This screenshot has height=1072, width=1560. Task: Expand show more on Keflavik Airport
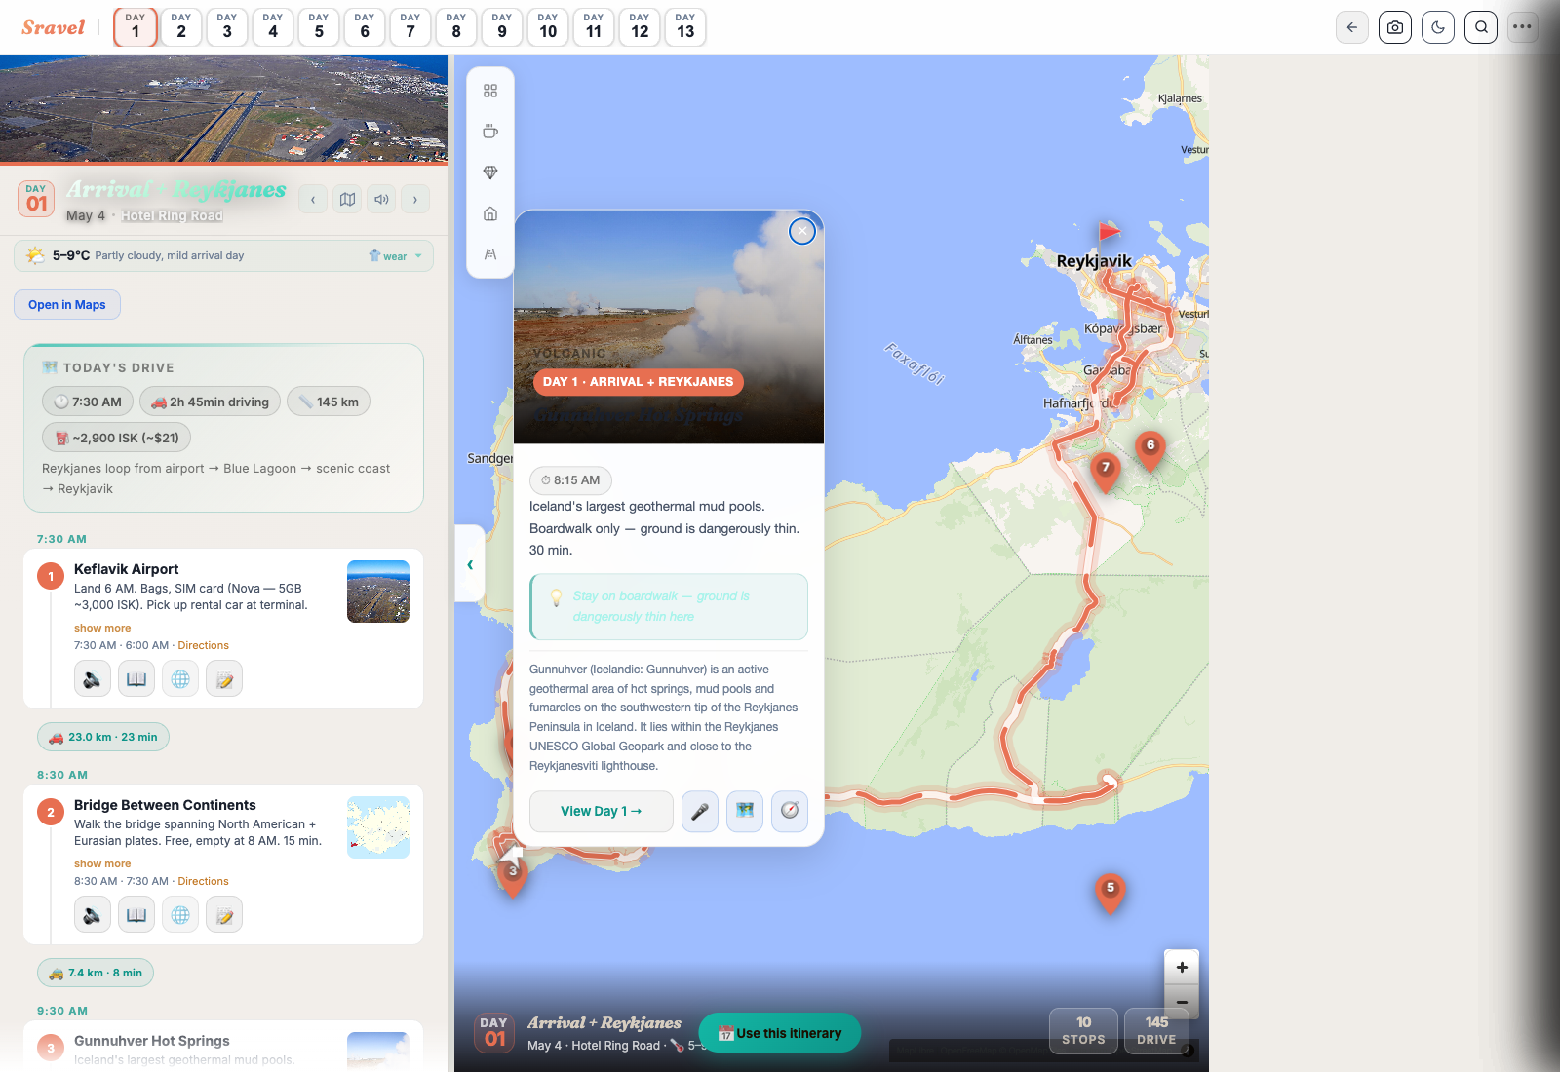tap(101, 628)
